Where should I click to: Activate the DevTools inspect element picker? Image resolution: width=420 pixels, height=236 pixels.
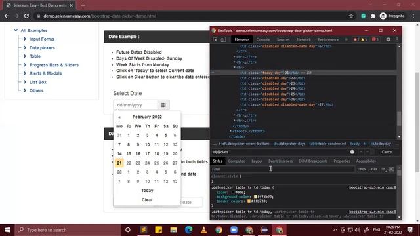[215, 39]
